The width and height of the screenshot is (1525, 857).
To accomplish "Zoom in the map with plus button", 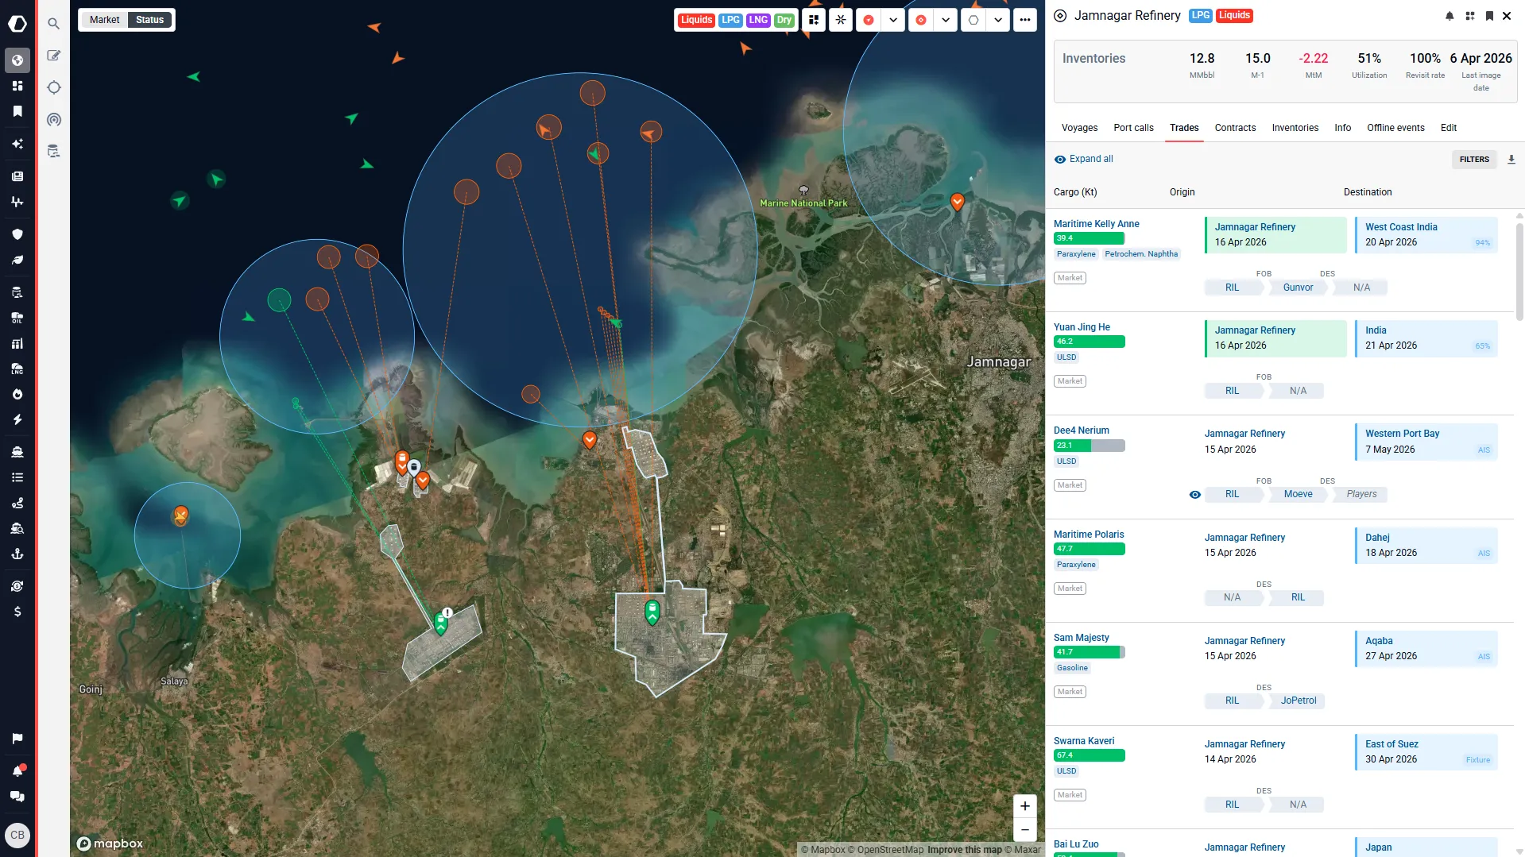I will (1025, 806).
